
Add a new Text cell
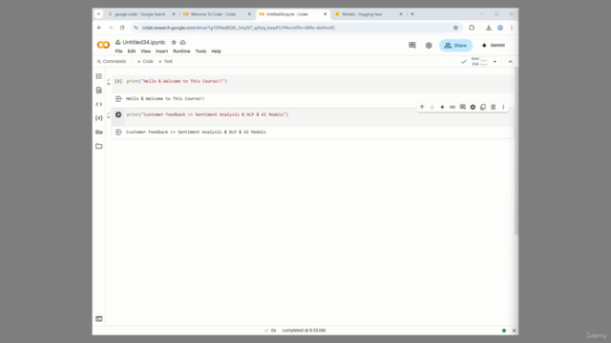pos(165,61)
